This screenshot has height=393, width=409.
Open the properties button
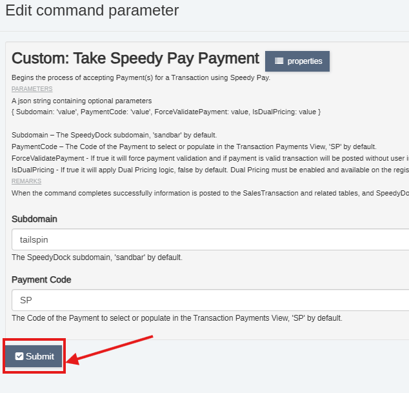(x=297, y=61)
